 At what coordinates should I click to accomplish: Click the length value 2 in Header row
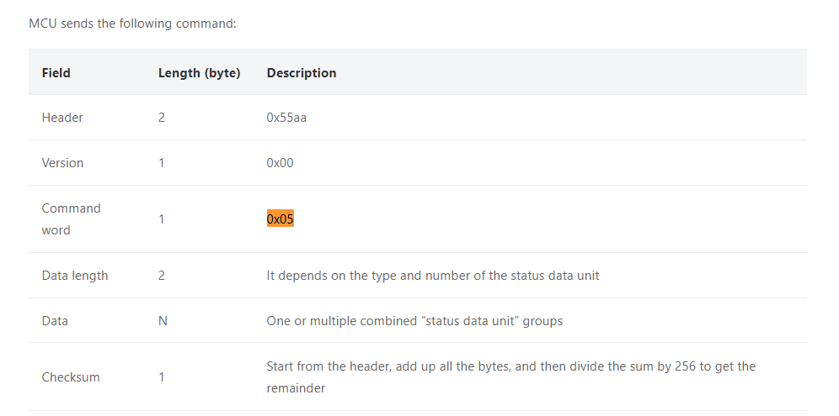162,118
